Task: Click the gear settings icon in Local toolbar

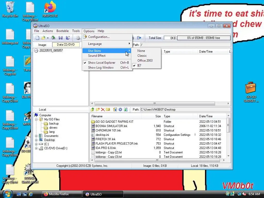Action: point(120,110)
